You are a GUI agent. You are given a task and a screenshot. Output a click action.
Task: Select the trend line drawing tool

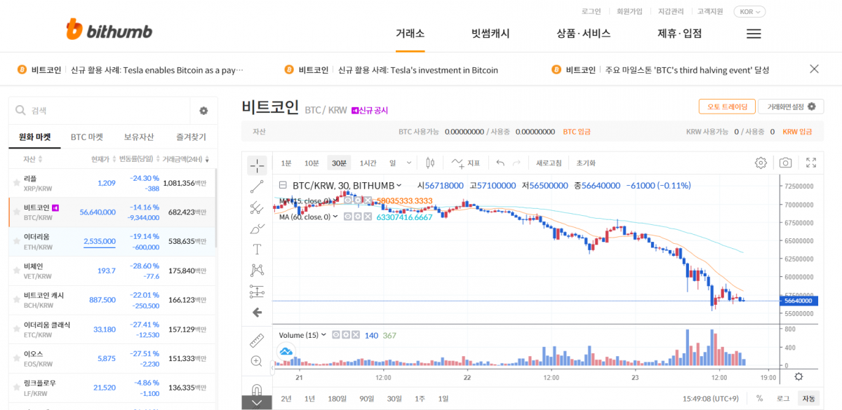(x=257, y=186)
